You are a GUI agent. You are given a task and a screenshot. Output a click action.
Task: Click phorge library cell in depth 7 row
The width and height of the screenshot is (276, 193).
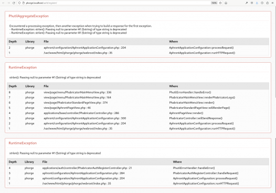(x=29, y=97)
